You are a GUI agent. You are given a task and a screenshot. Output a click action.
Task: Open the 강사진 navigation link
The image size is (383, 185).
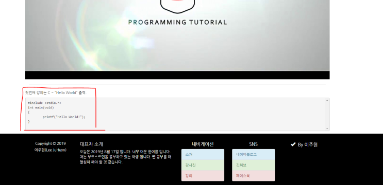click(x=203, y=165)
